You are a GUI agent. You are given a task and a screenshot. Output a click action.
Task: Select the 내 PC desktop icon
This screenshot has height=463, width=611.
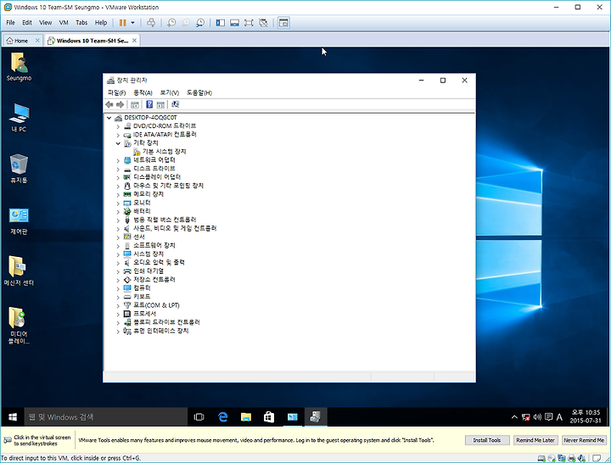point(19,118)
